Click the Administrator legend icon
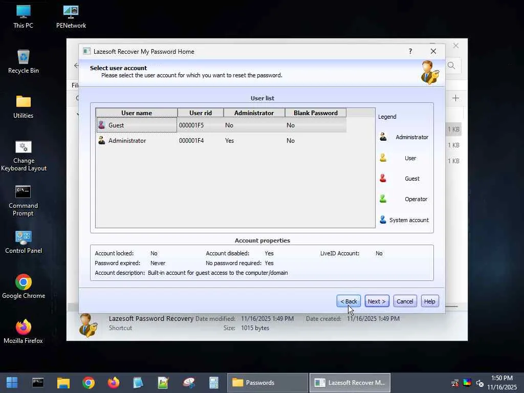 click(x=383, y=137)
